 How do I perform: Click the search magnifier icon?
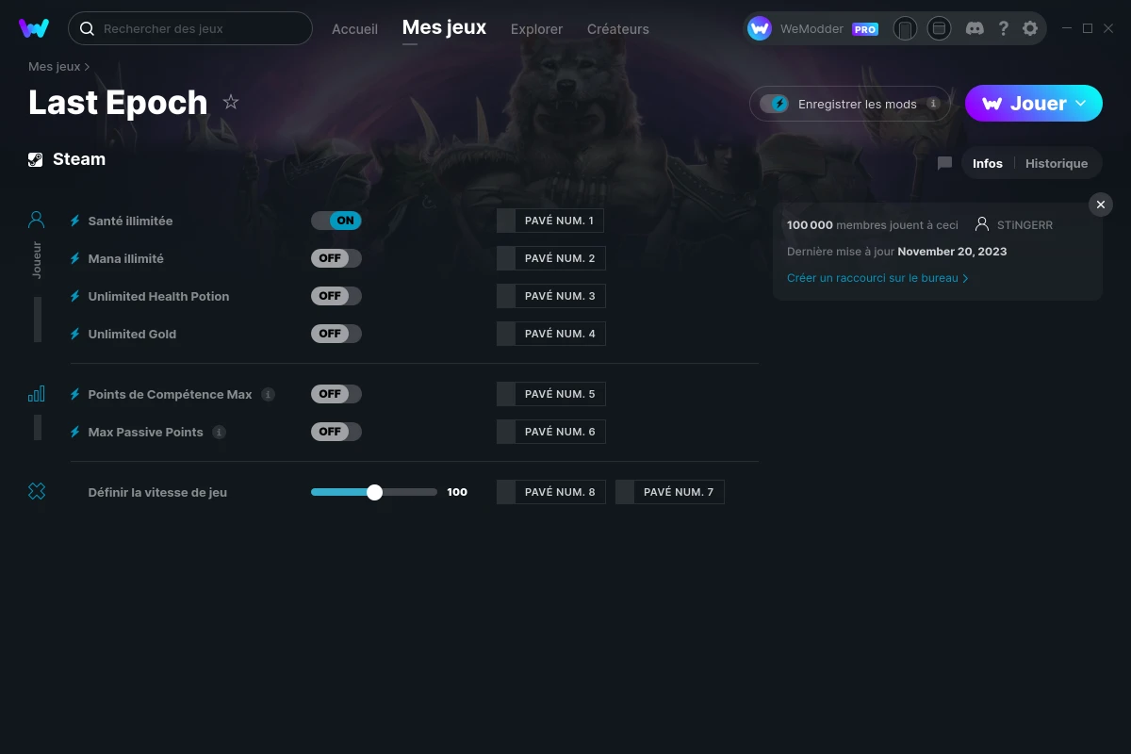pos(87,29)
